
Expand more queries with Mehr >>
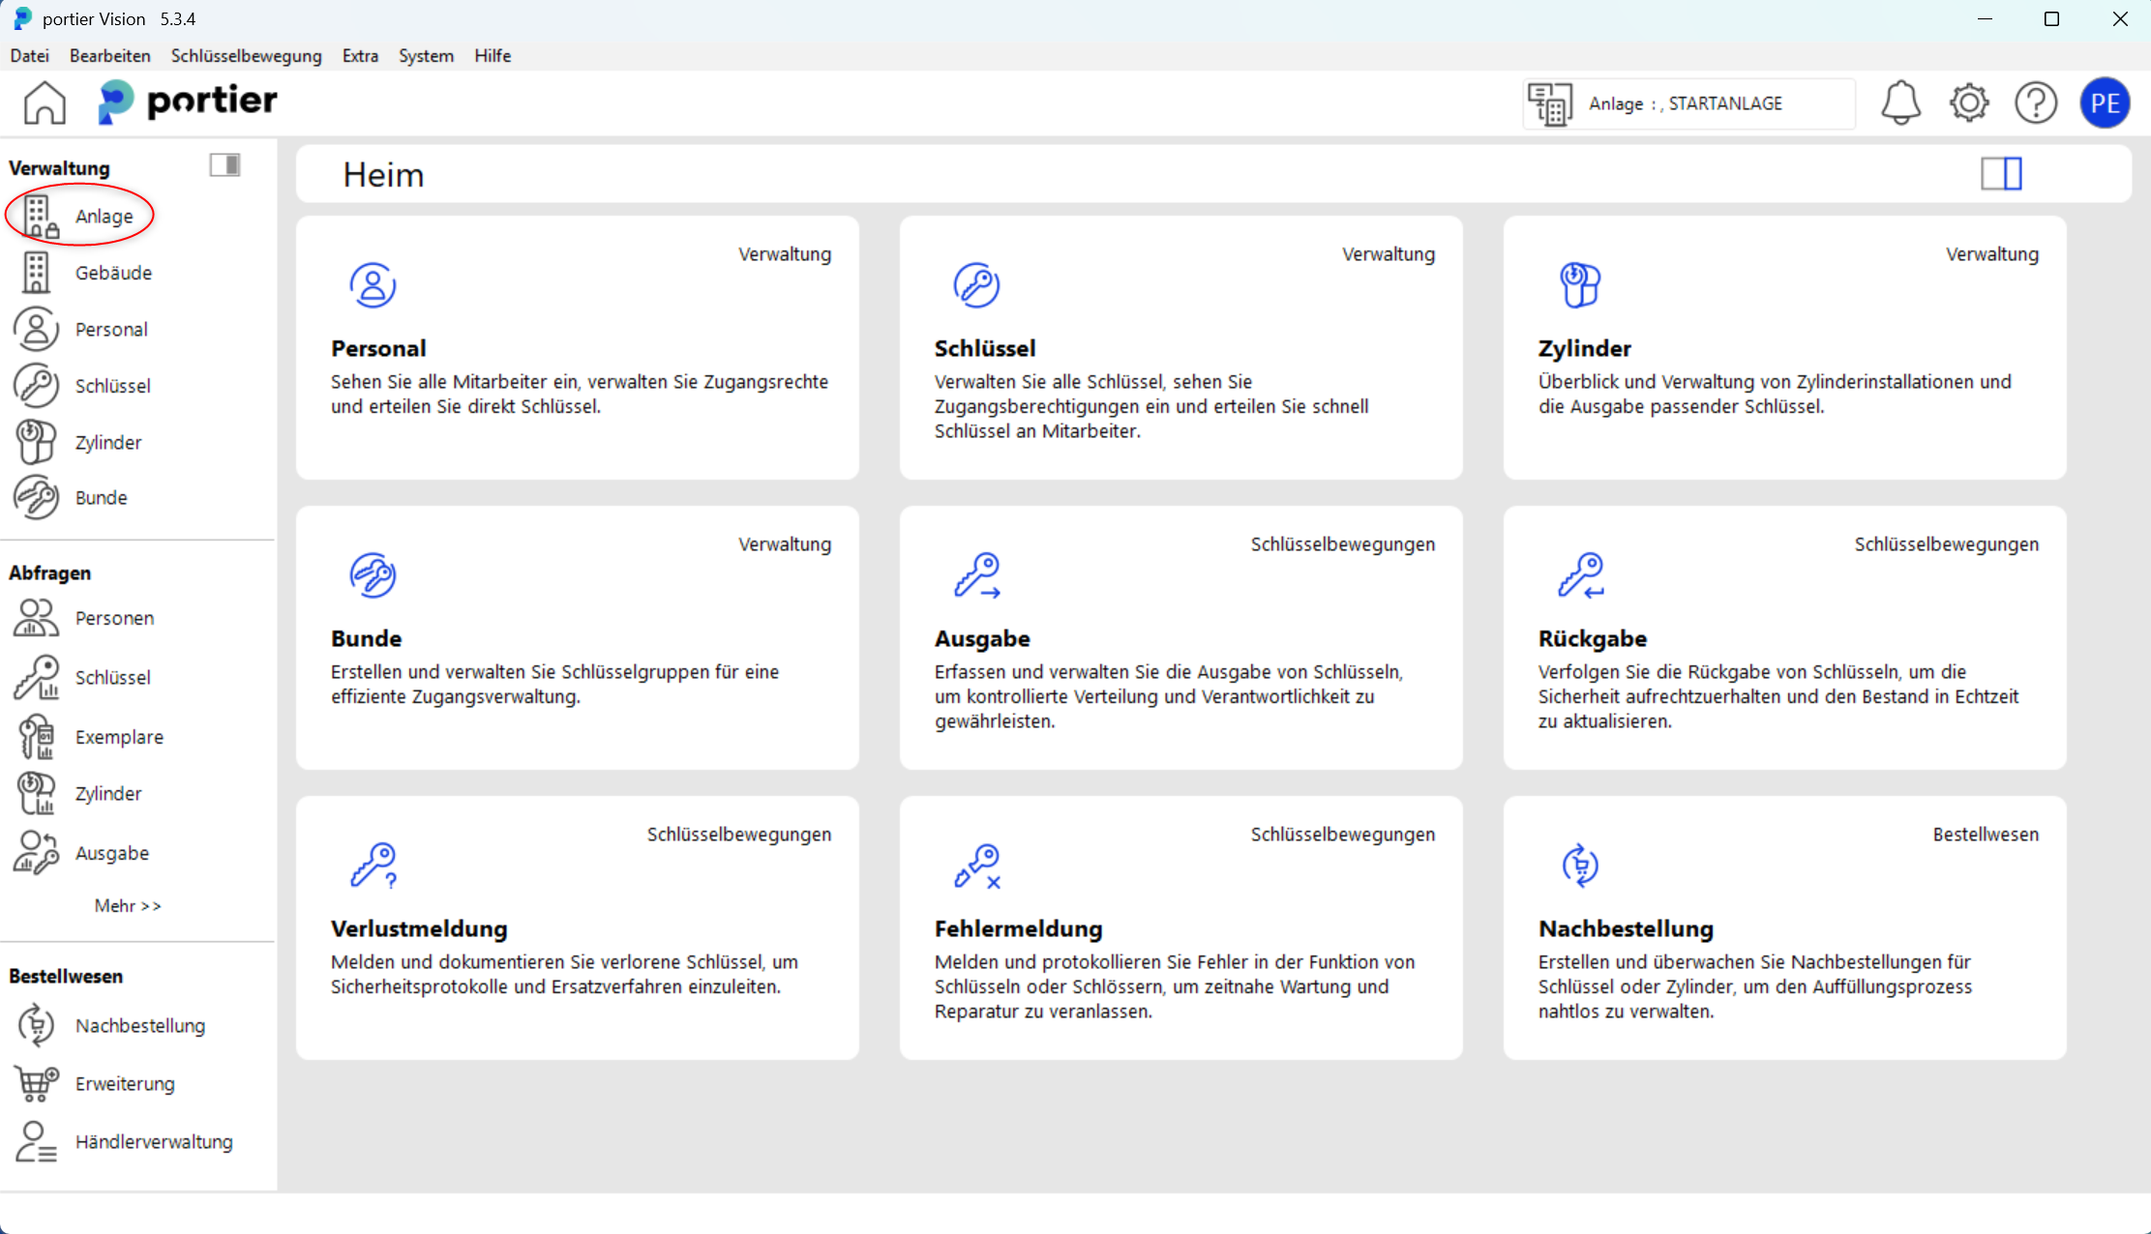(128, 905)
